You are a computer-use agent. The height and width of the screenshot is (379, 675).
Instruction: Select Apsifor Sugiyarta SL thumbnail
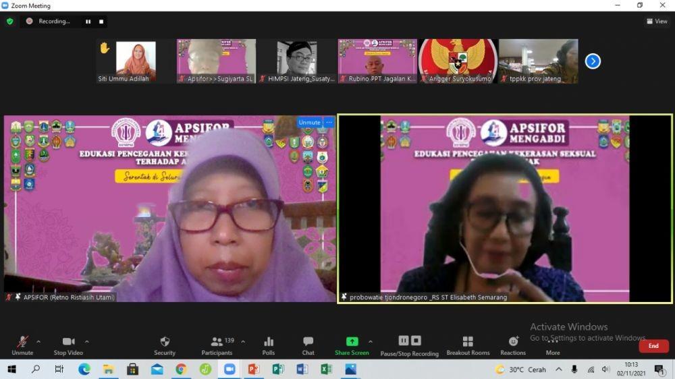tap(216, 61)
